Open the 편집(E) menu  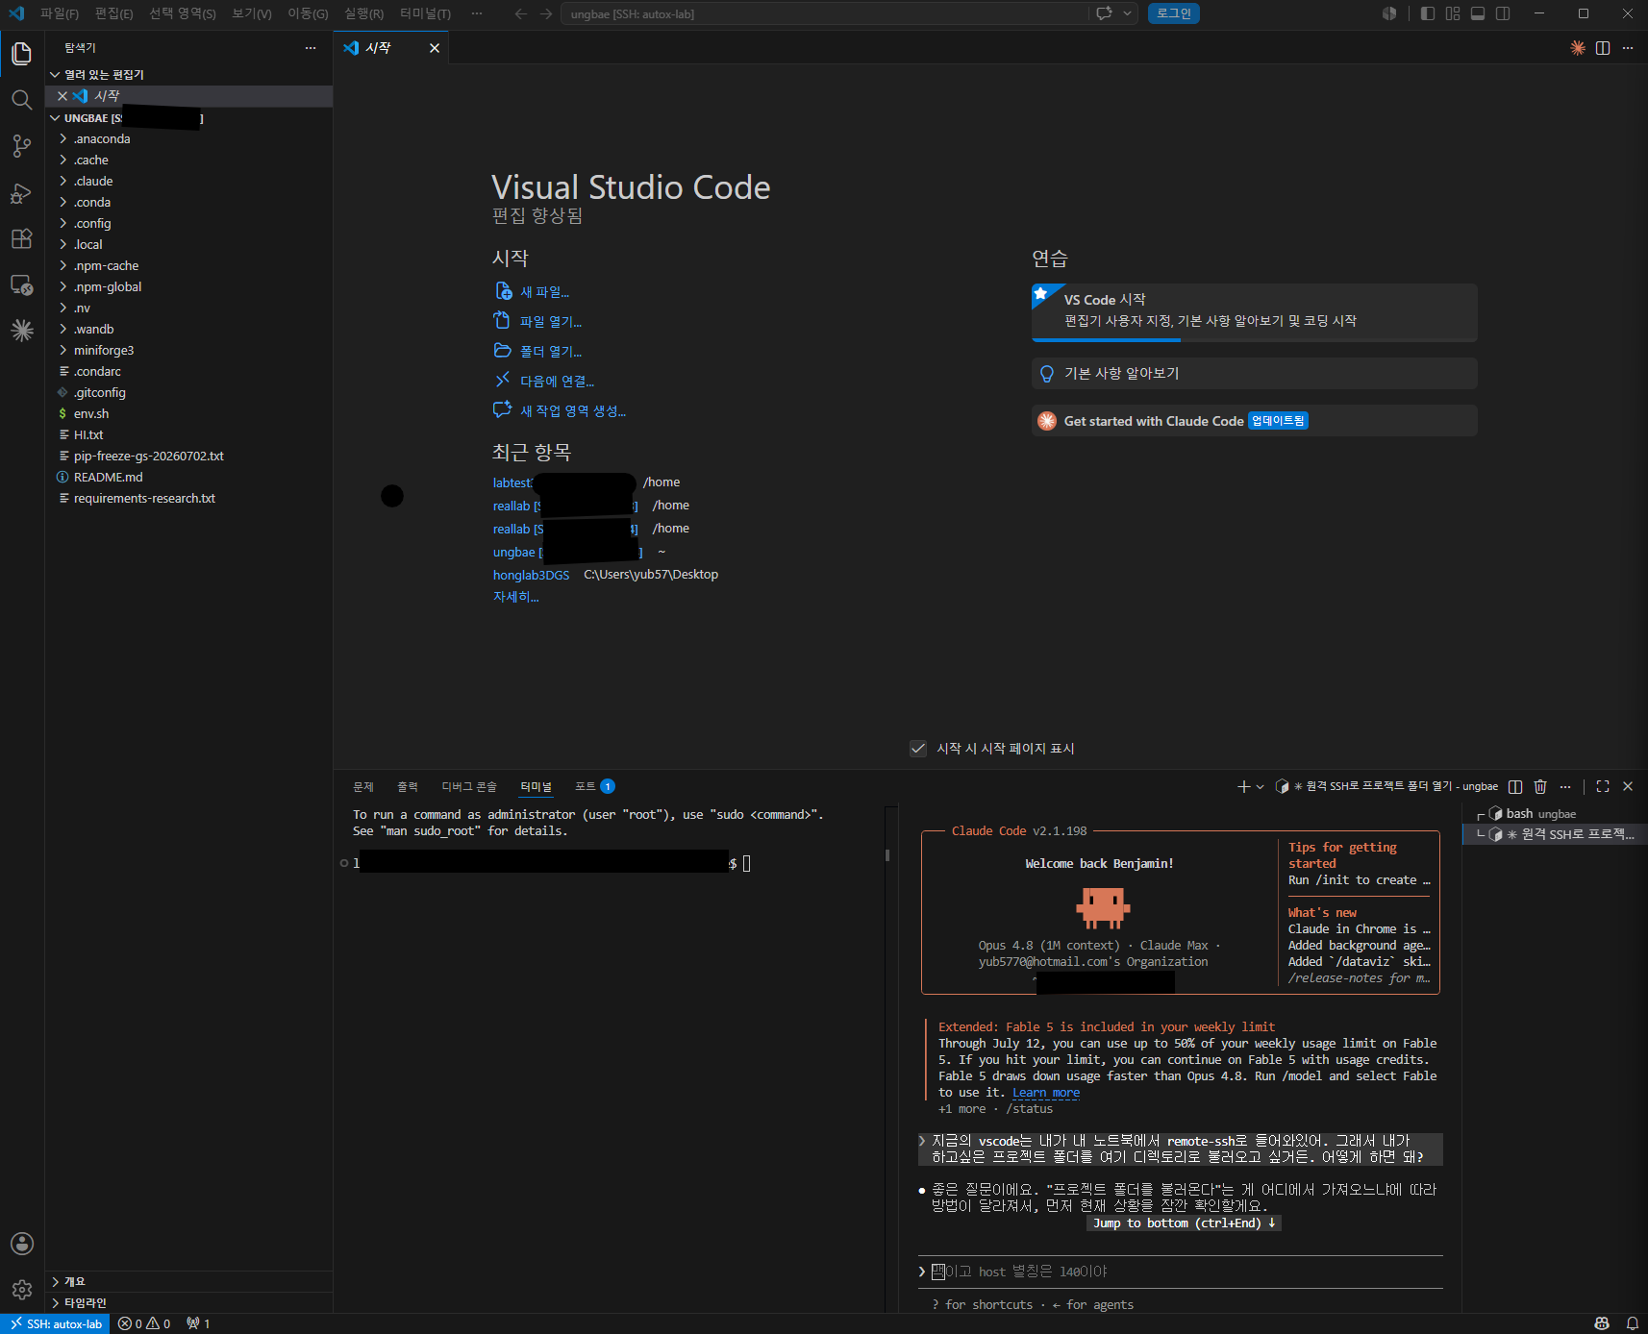click(x=113, y=13)
